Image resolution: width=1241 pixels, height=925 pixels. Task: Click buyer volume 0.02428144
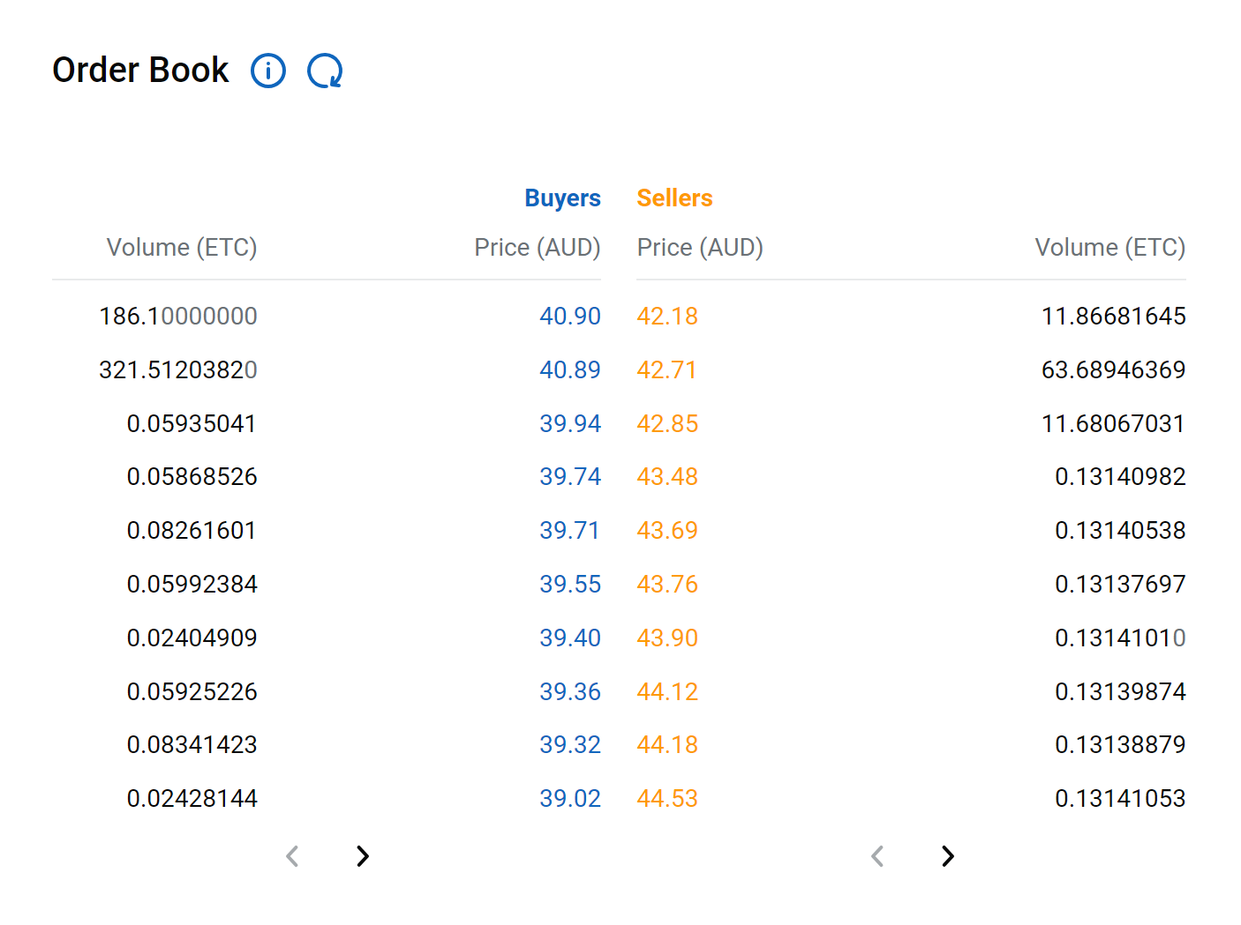(192, 799)
